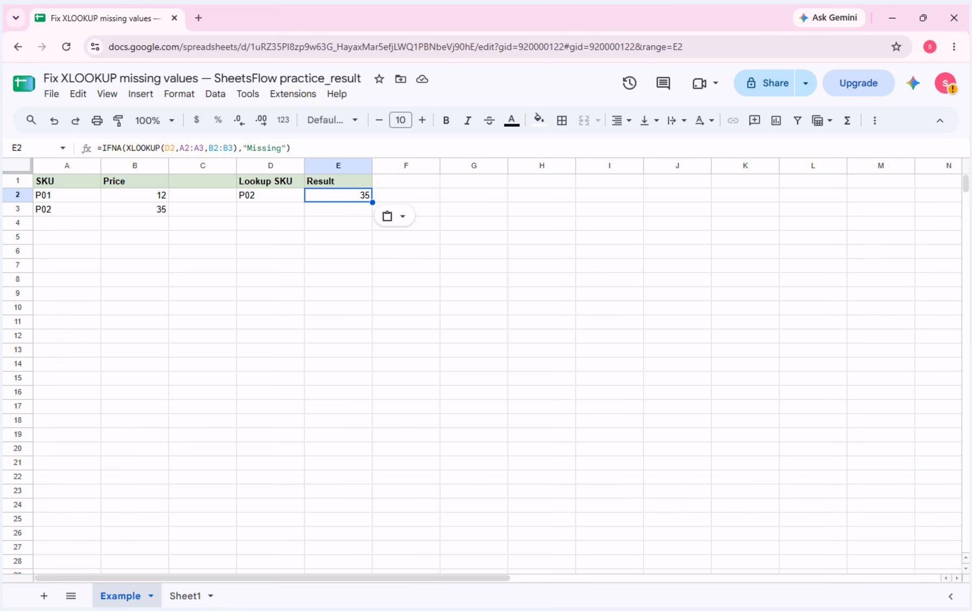Viewport: 972px width, 611px height.
Task: Open Example sheet tab menu arrow
Action: [151, 596]
